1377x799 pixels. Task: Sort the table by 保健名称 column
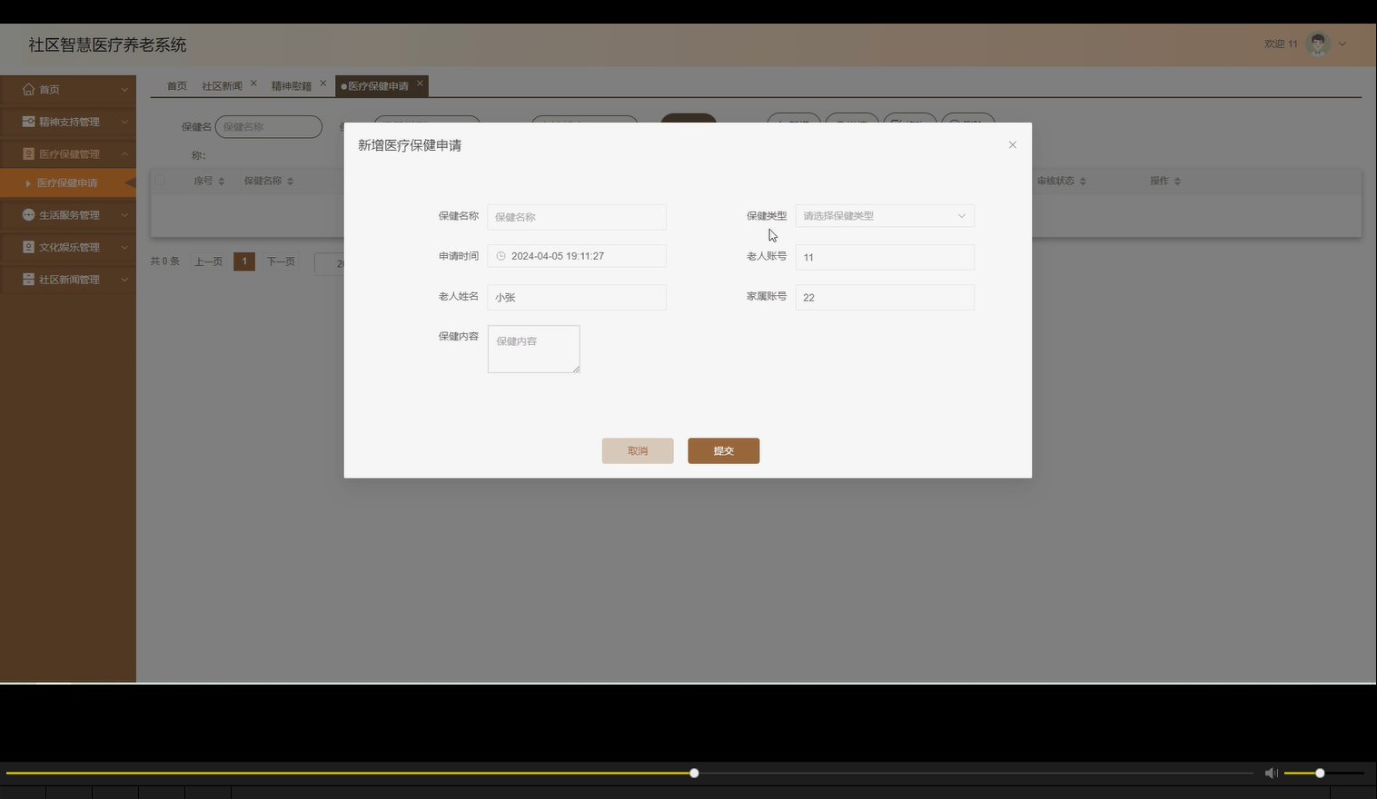pos(290,182)
